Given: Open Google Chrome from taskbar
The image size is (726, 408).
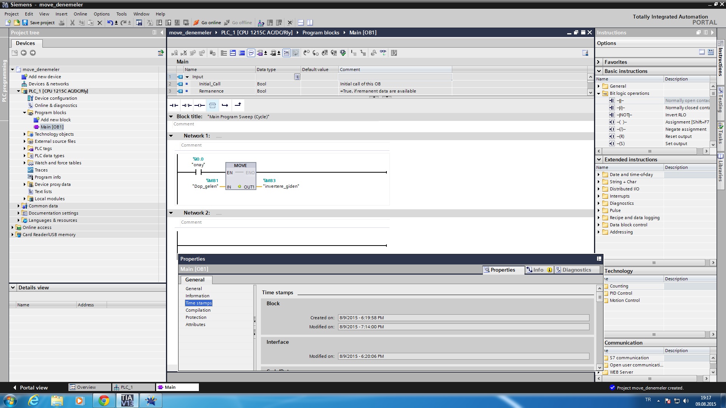Looking at the screenshot, I should [x=104, y=400].
